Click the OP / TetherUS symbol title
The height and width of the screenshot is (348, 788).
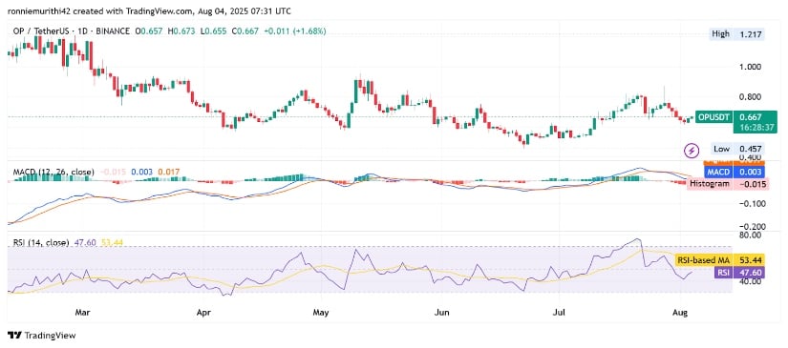point(42,31)
